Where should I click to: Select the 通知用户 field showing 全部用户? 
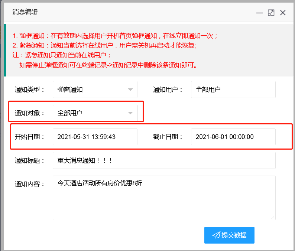(x=233, y=89)
